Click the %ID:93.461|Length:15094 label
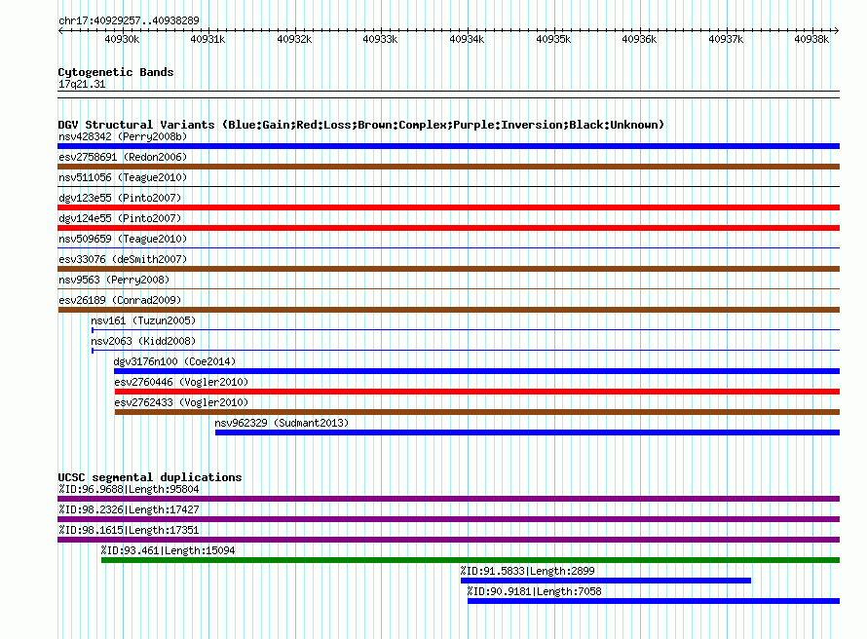867x639 pixels. (169, 550)
